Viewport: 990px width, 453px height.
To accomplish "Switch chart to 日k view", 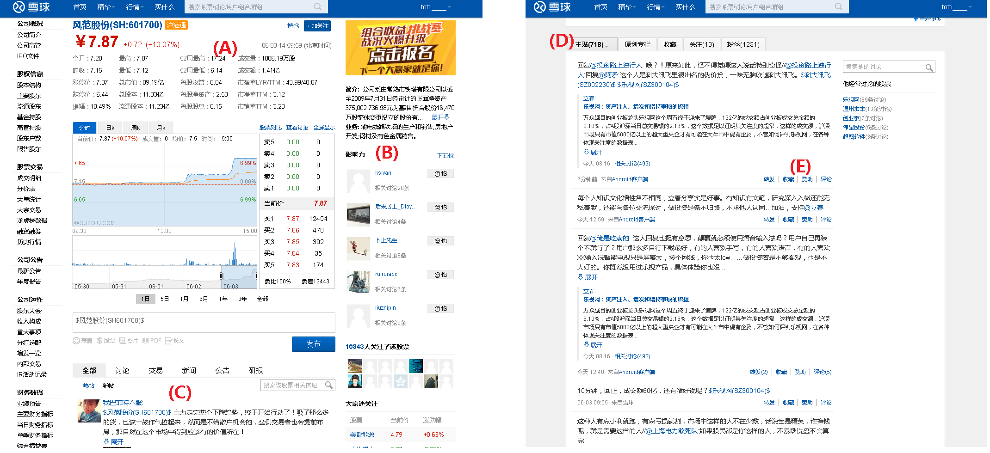I will 110,128.
